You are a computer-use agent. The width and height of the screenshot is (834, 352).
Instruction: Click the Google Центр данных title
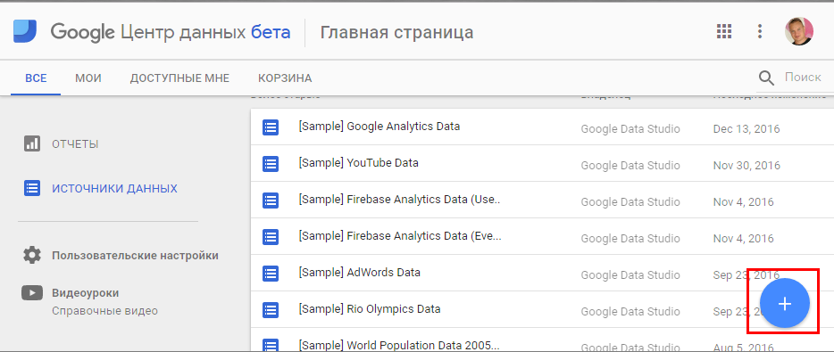coord(171,32)
